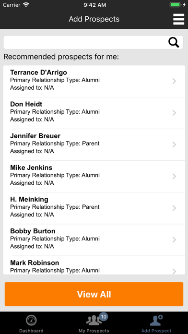Viewport: 188px width, 334px height.
Task: Expand Mike Jenkins chevron arrow
Action: [x=174, y=176]
